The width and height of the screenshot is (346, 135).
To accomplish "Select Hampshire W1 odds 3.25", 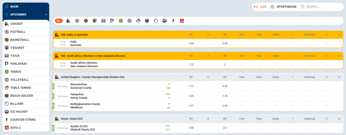I will (x=191, y=96).
